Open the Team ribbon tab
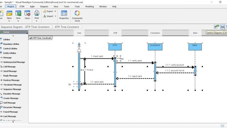 (x=66, y=6)
